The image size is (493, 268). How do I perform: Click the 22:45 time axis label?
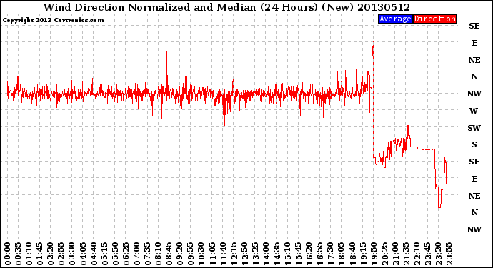point(428,254)
